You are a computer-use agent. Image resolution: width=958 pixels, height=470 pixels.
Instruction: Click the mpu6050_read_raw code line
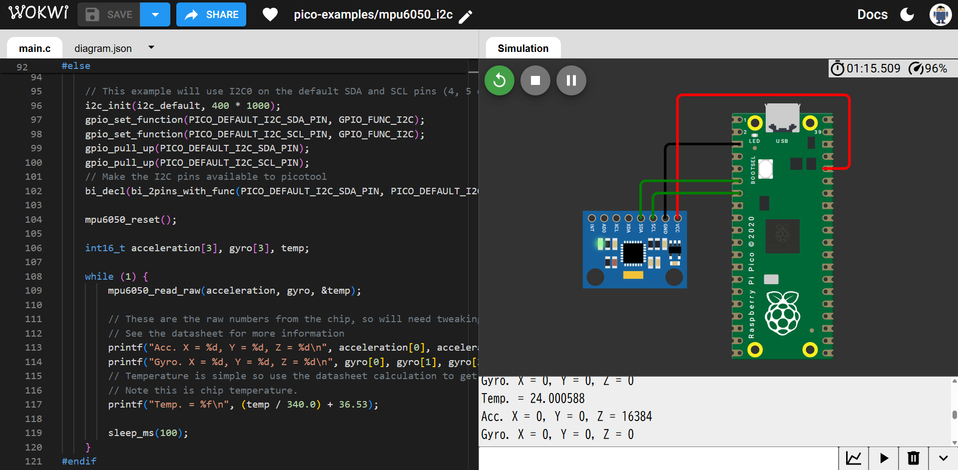tap(235, 291)
